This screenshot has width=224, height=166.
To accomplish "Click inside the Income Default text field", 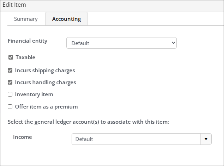I will [136, 139].
